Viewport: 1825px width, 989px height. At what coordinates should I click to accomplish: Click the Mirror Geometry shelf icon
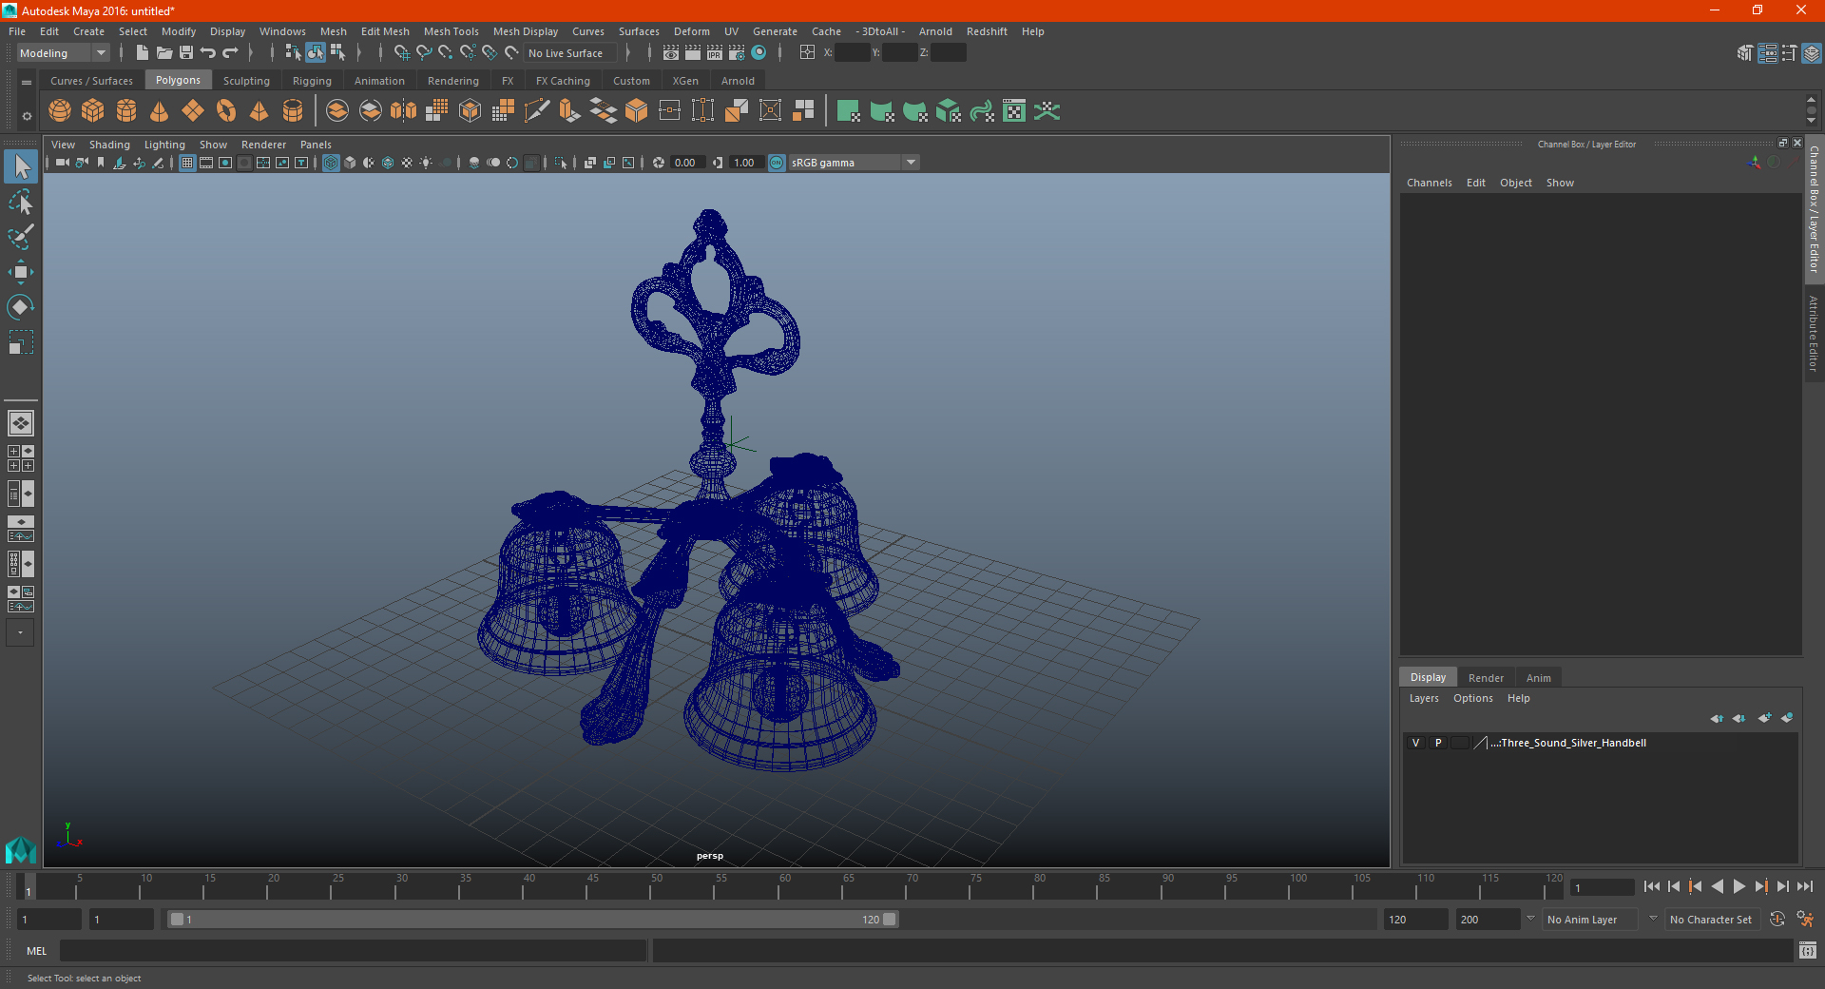pyautogui.click(x=404, y=111)
